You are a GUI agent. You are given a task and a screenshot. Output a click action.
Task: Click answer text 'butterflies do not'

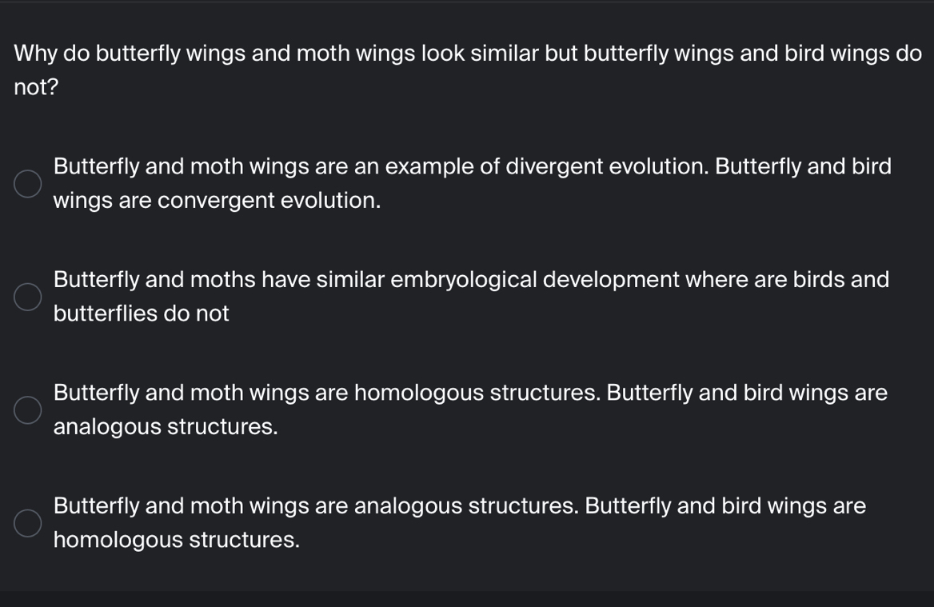[142, 313]
